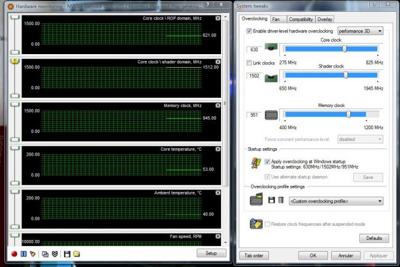The image size is (400, 267).
Task: Close the shader domain graph
Action: 218,62
